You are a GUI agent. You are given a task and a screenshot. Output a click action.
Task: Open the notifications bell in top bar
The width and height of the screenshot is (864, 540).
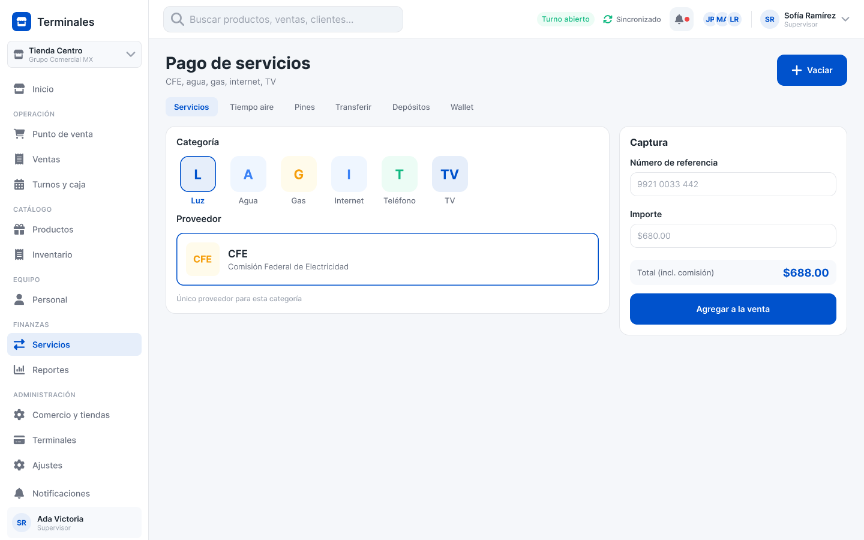(x=682, y=19)
